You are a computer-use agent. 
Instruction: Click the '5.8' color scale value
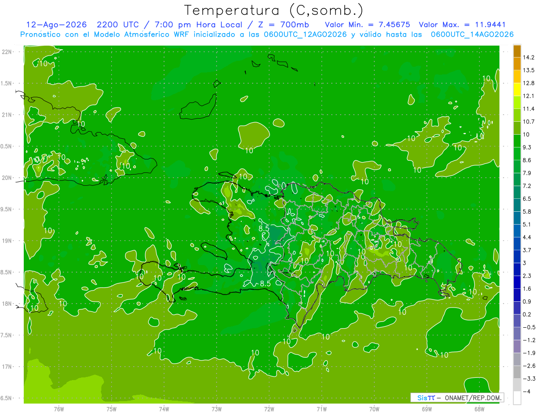pos(528,211)
